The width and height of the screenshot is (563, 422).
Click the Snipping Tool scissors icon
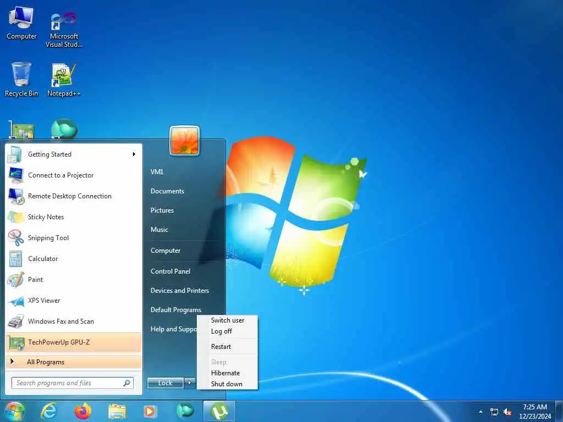click(x=16, y=237)
